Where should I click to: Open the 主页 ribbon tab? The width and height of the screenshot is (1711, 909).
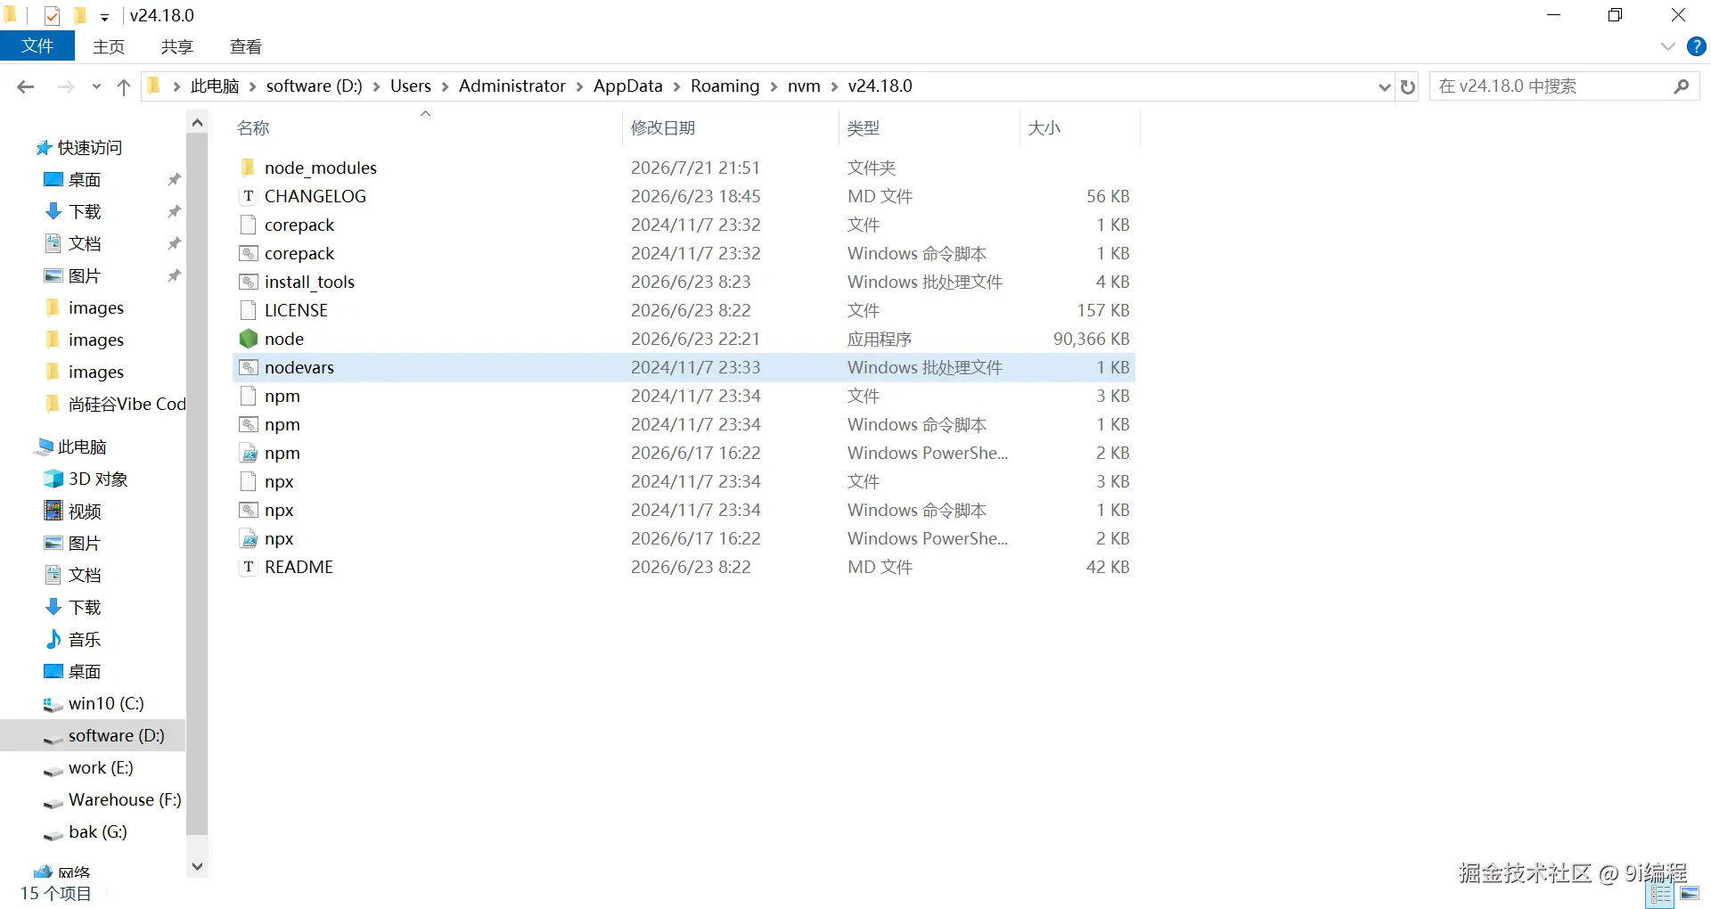[109, 47]
